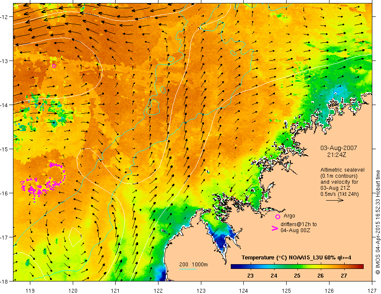
Task: Click the small closed white contour near 120E 17S
Action: [x=75, y=237]
